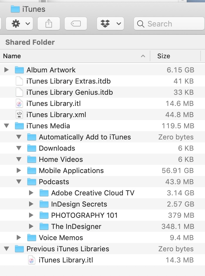This screenshot has width=205, height=276.
Task: Expand the Adobe Creative Cloud TV folder
Action: (31, 193)
